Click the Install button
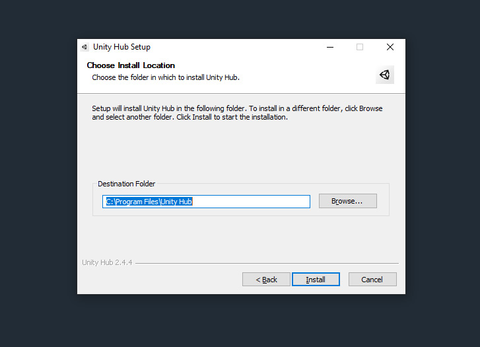Screen dimensions: 480x347 (x=316, y=280)
